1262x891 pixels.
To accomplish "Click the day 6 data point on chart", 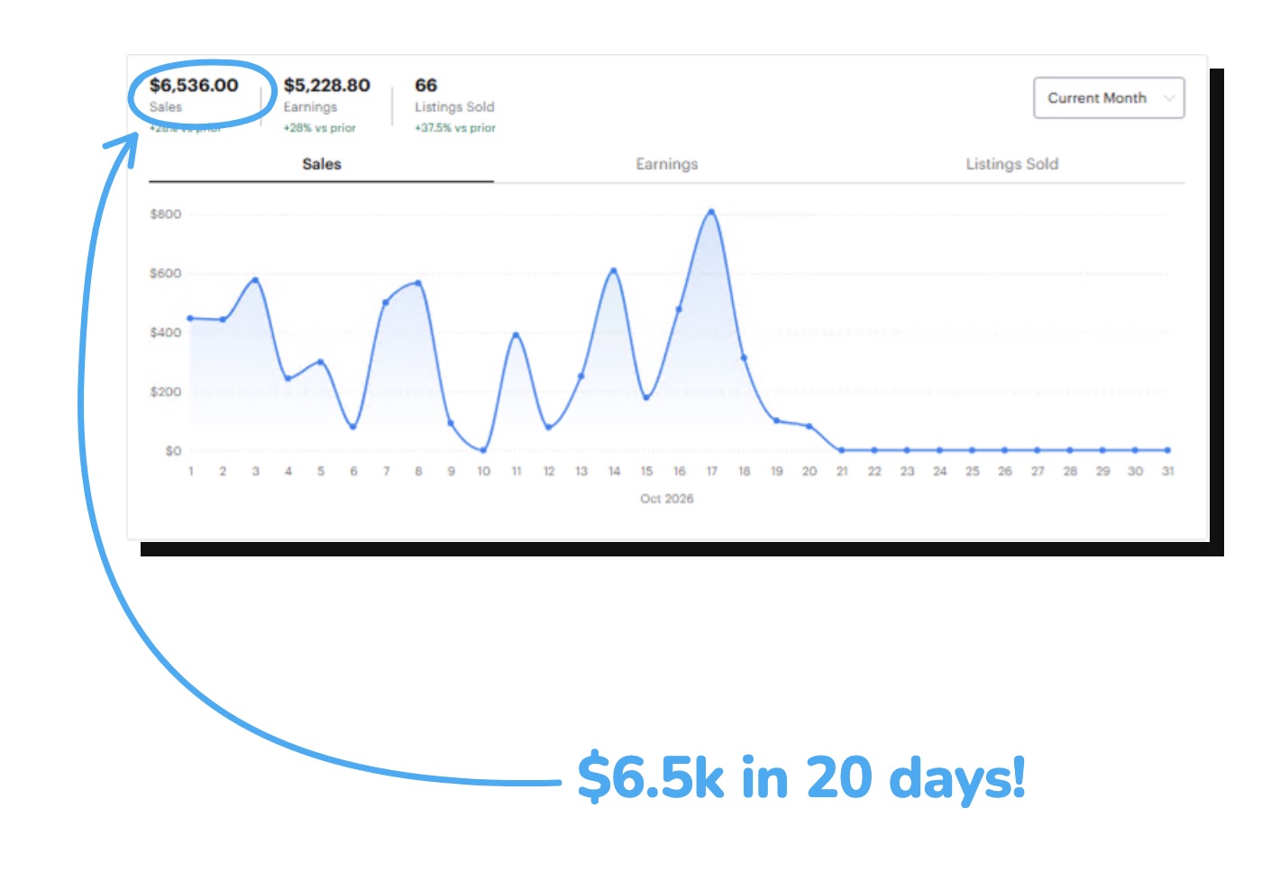I will pyautogui.click(x=353, y=427).
